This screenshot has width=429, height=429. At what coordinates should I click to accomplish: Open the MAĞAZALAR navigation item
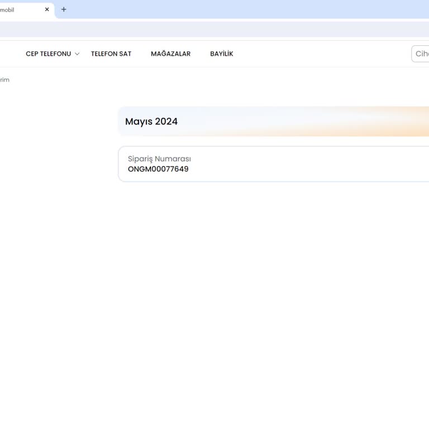170,54
